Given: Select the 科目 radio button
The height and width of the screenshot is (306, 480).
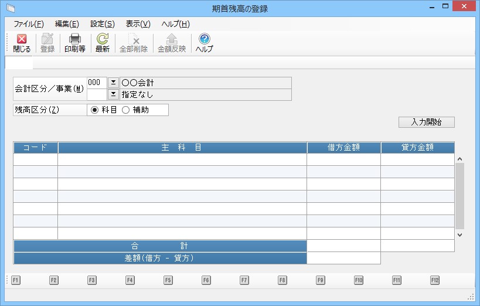Looking at the screenshot, I should click(95, 110).
